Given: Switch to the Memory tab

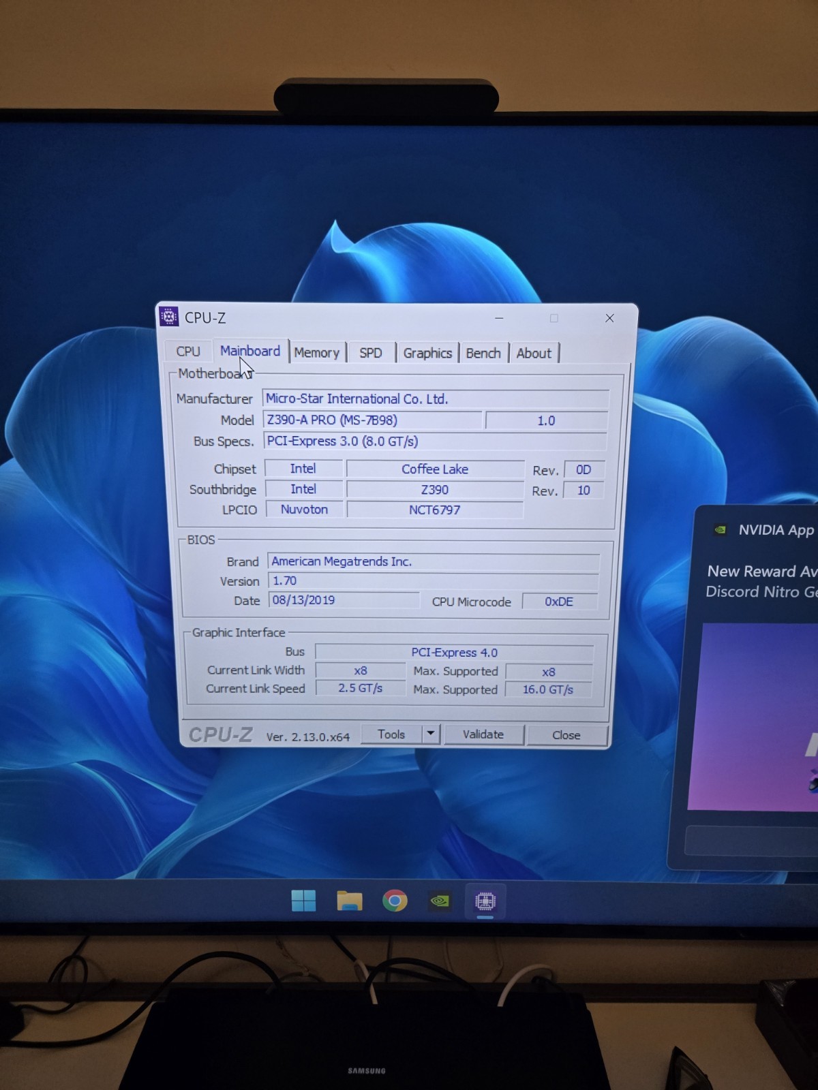Looking at the screenshot, I should point(317,353).
